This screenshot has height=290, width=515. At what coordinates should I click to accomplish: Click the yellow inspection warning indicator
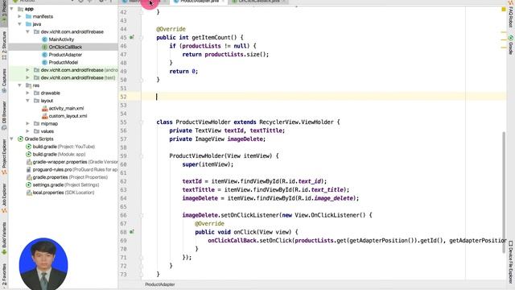tap(504, 10)
